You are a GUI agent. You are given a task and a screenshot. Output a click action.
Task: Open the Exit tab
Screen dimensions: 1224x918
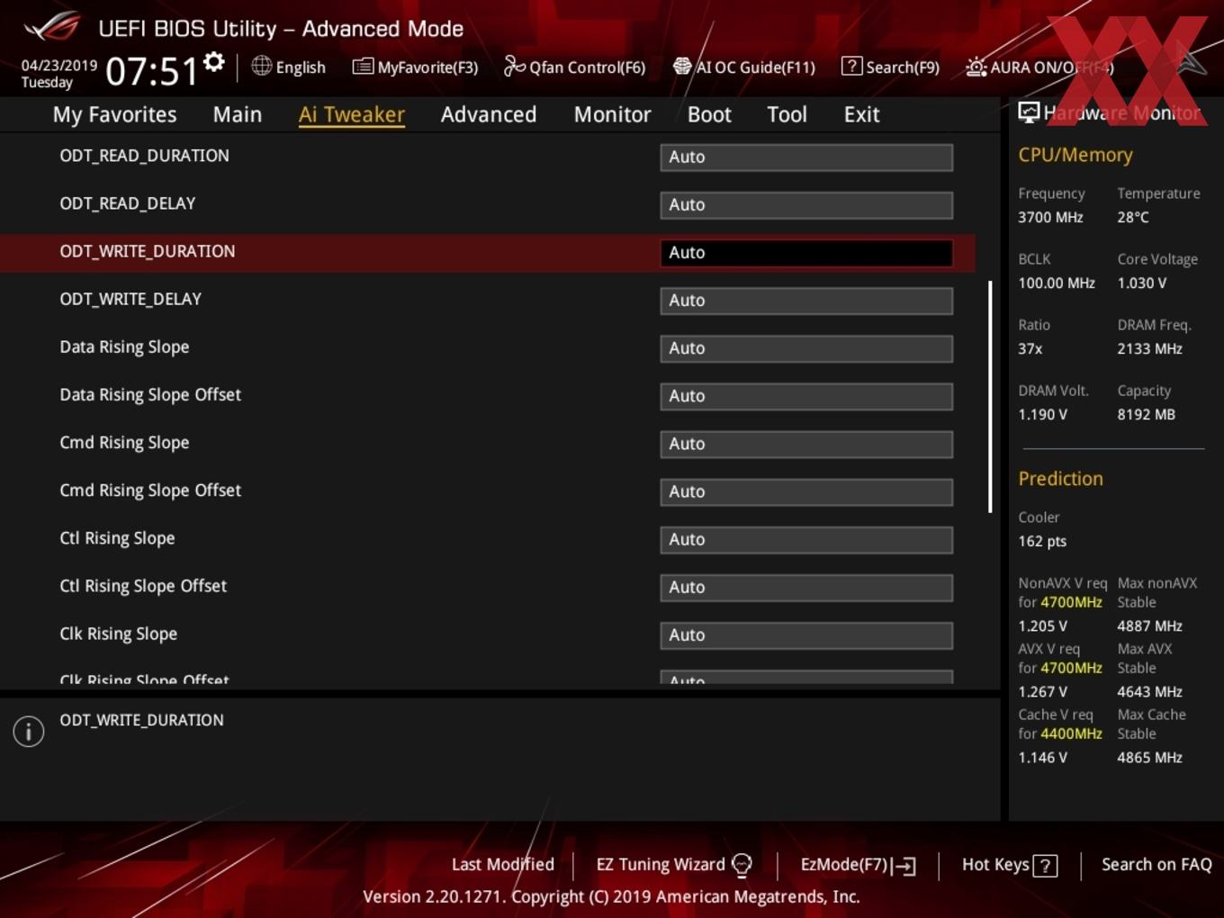coord(861,114)
